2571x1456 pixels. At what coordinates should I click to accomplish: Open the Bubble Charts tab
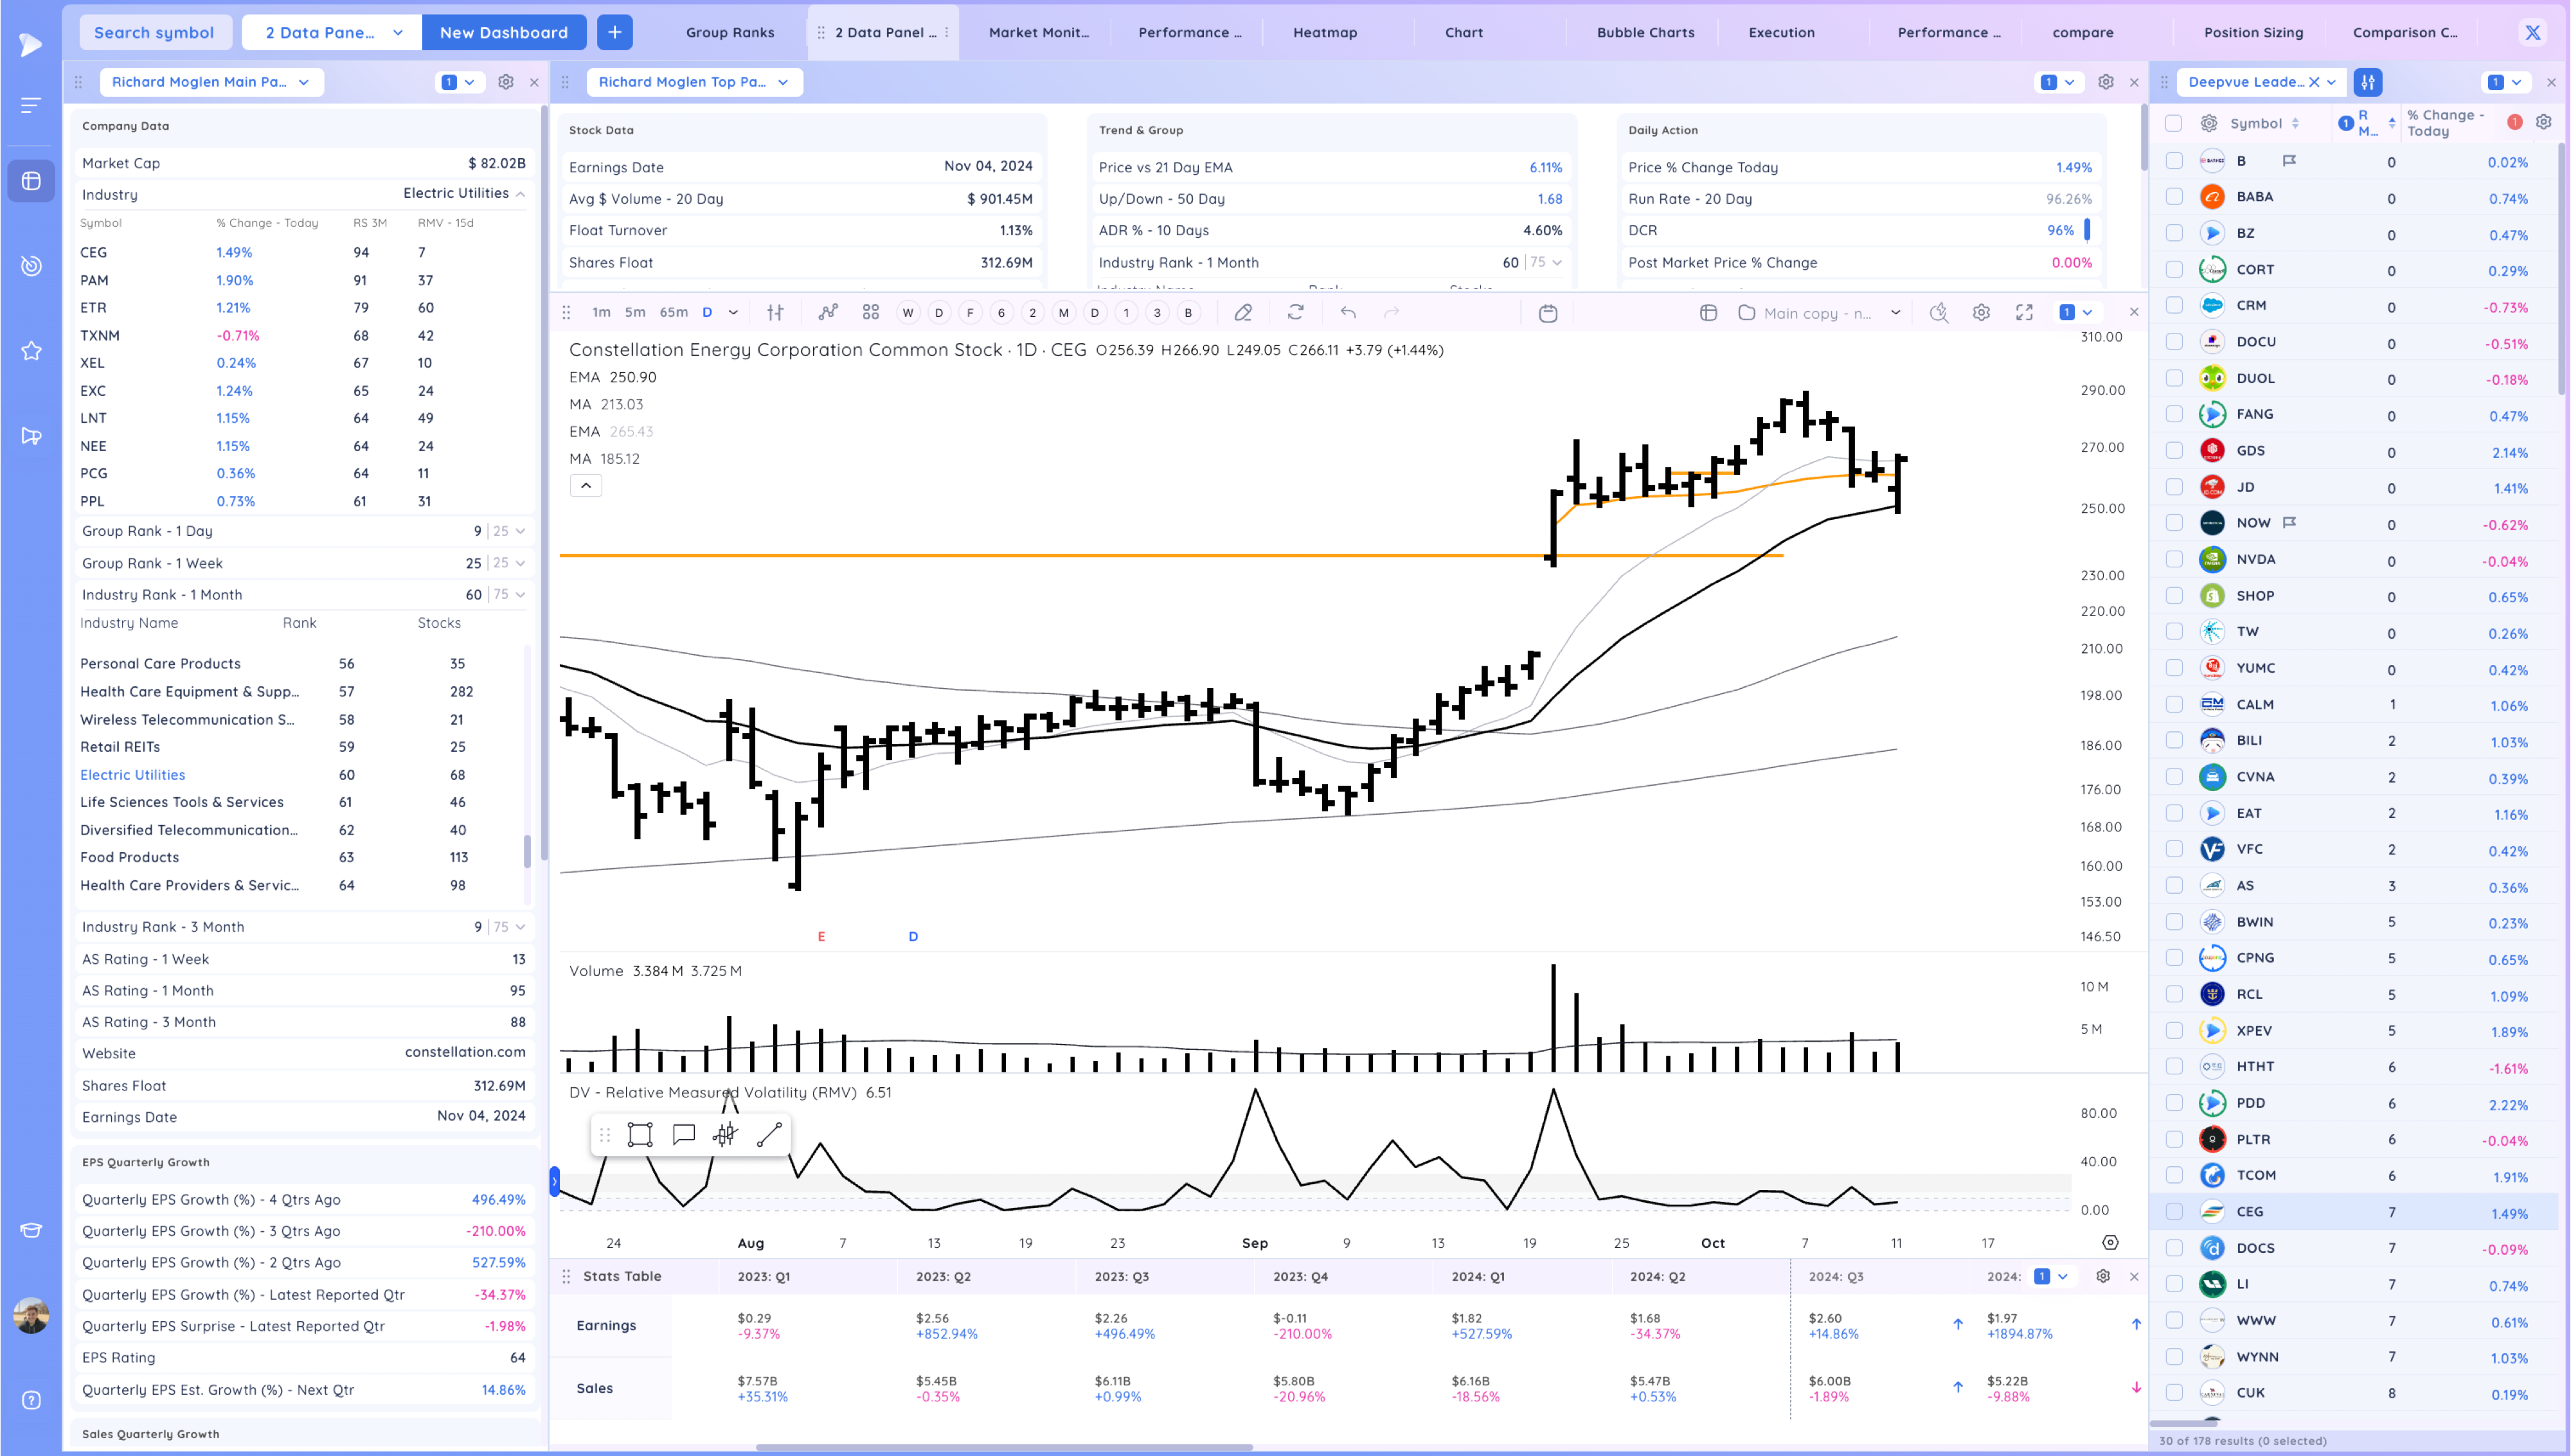click(x=1645, y=32)
